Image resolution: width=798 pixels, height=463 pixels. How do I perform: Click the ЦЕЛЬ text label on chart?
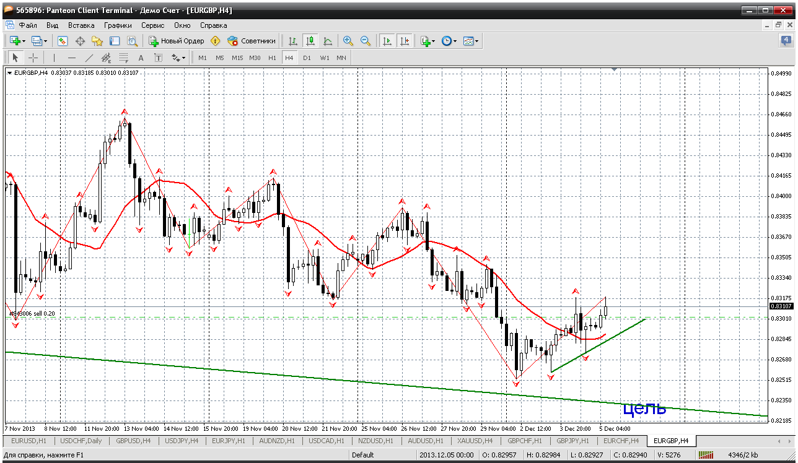click(x=644, y=409)
